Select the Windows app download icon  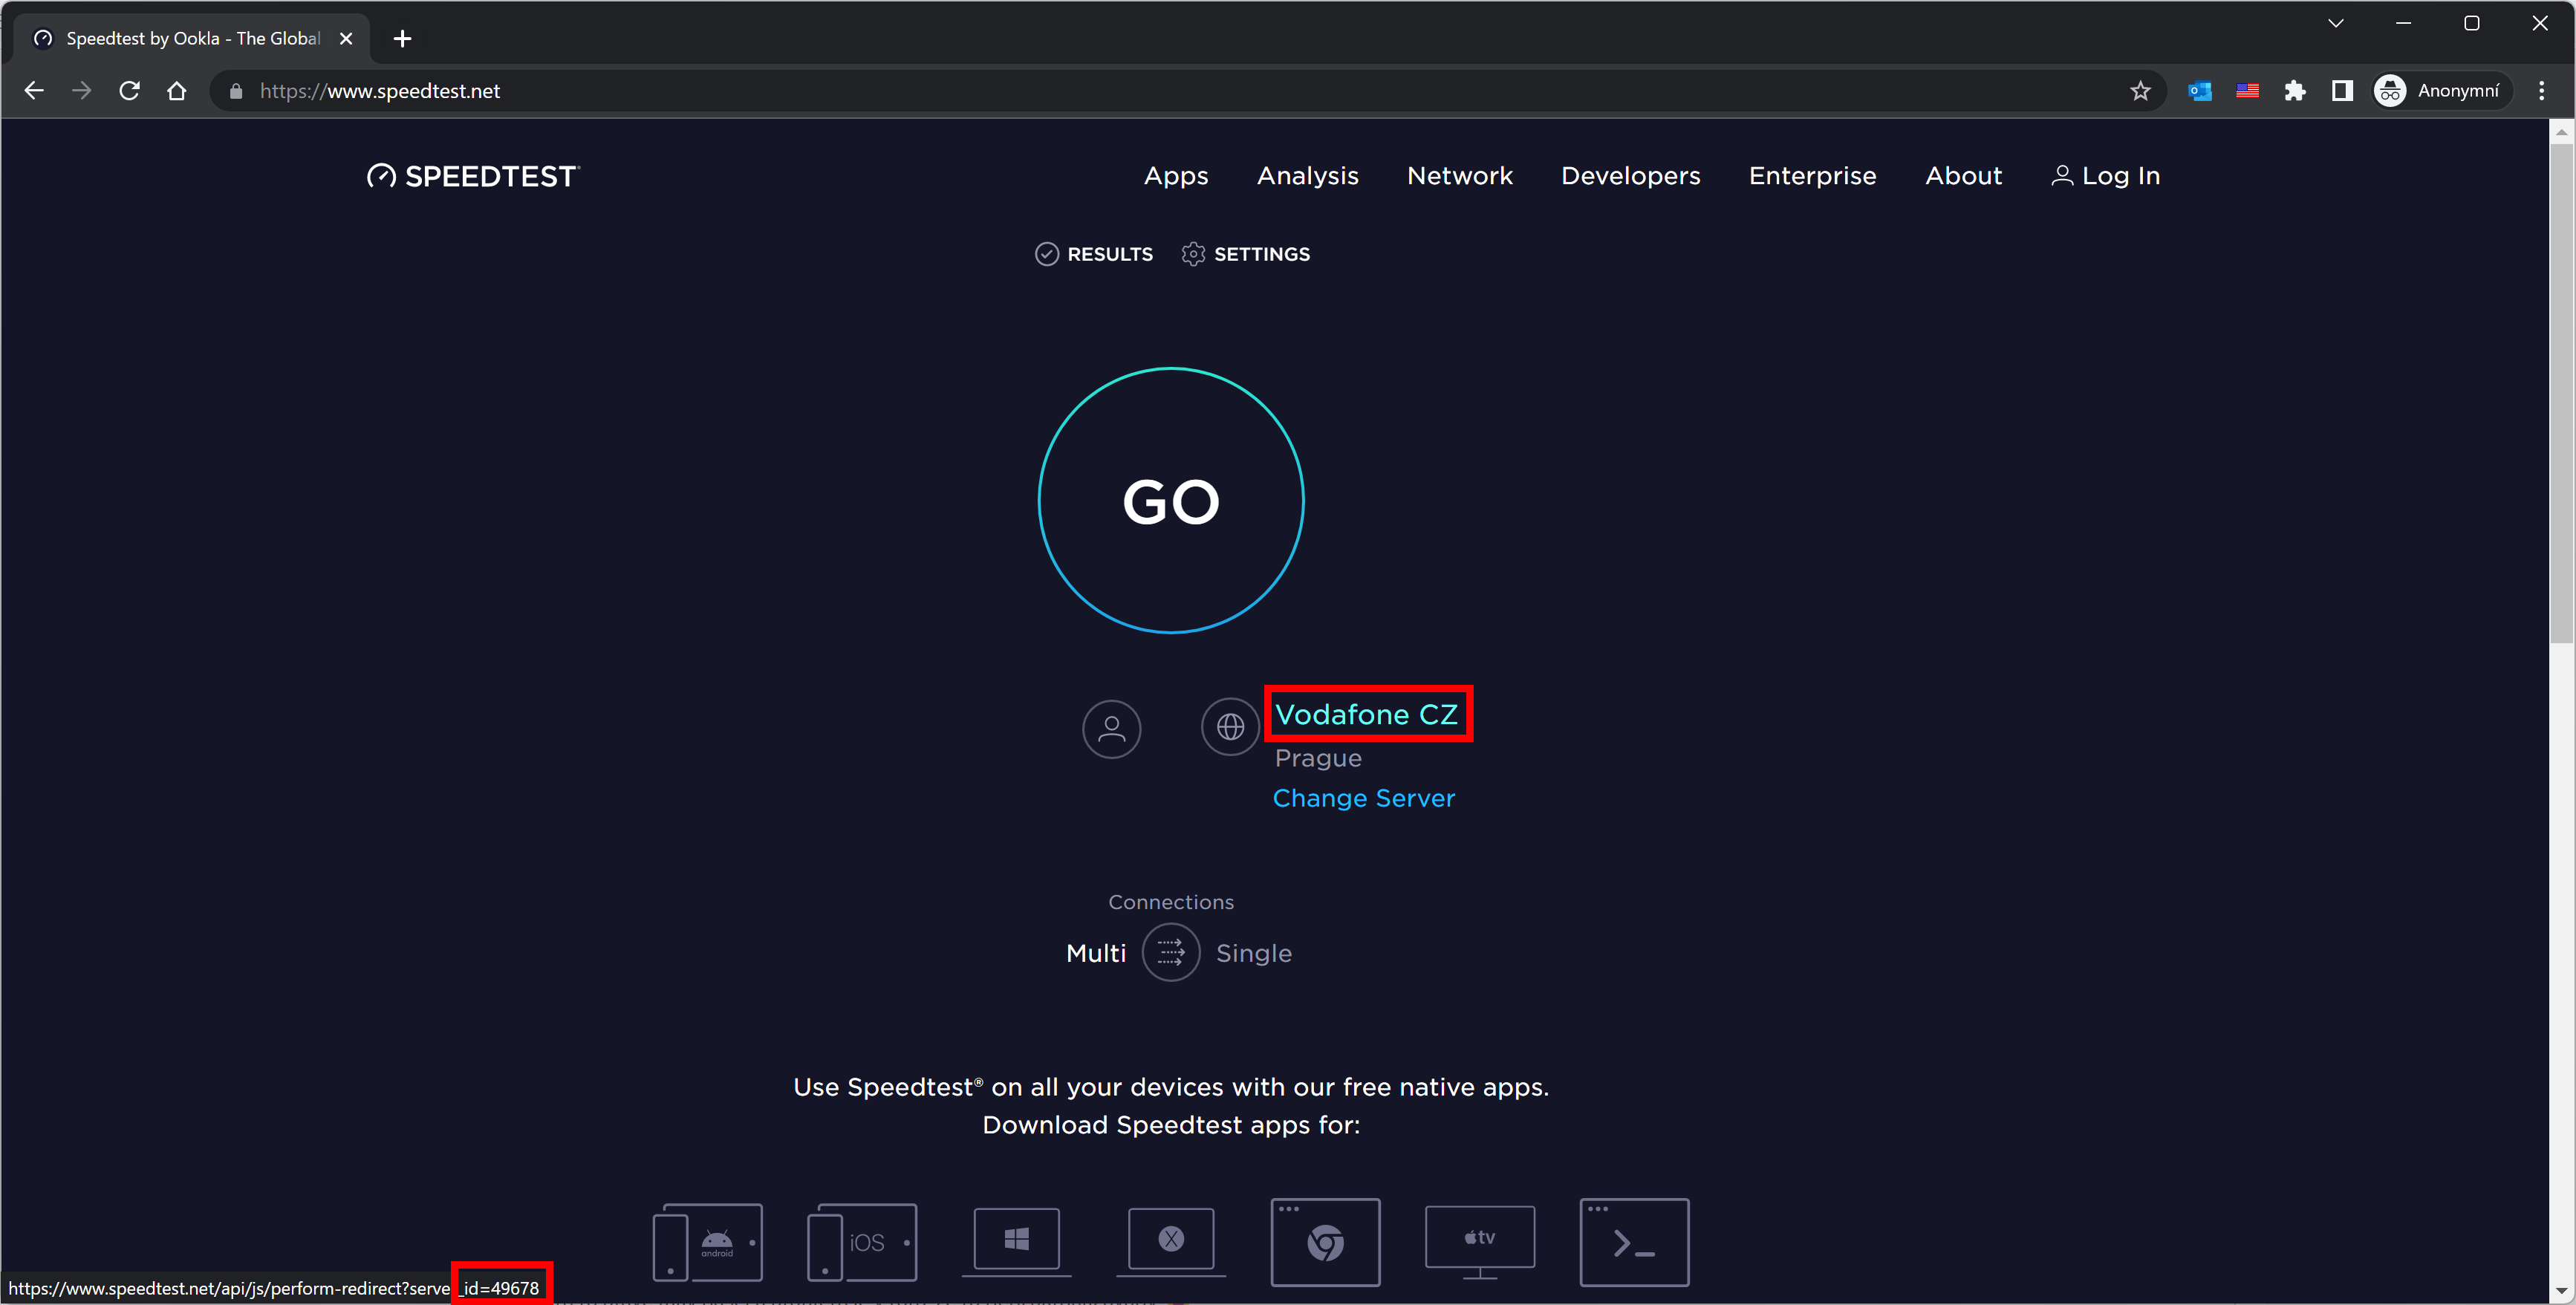tap(1016, 1240)
